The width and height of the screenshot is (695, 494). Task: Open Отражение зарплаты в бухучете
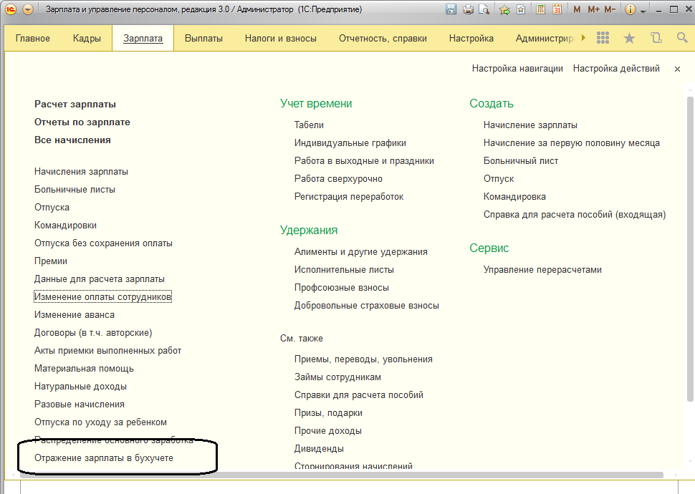tap(104, 458)
